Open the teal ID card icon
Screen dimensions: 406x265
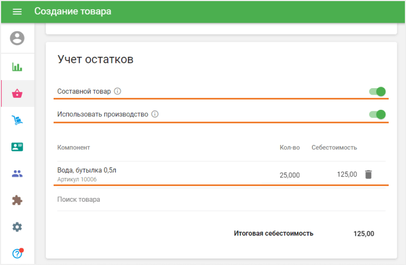click(x=17, y=147)
